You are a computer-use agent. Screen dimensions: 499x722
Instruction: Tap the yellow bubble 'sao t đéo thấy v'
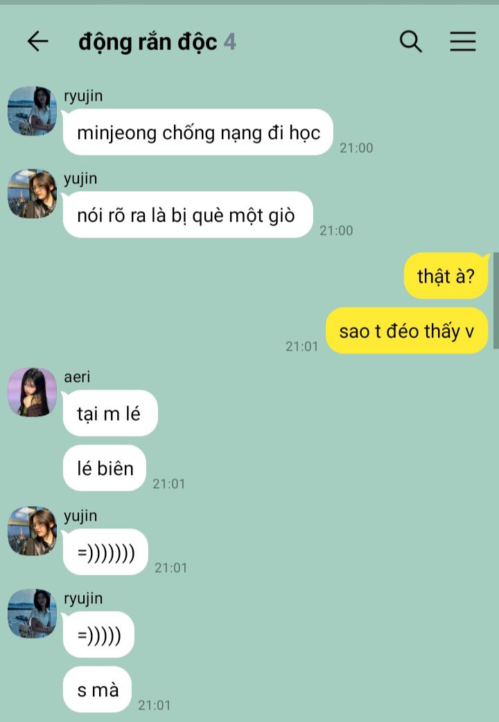(407, 330)
